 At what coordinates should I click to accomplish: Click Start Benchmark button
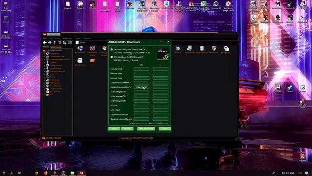[x=146, y=129]
